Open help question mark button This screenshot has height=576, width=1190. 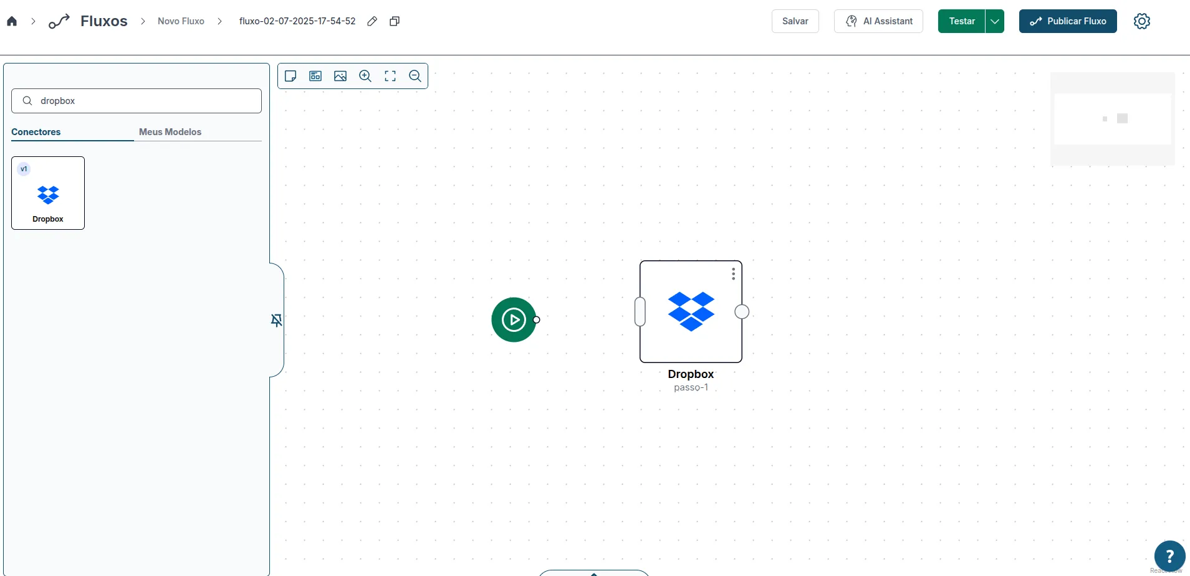tap(1169, 556)
